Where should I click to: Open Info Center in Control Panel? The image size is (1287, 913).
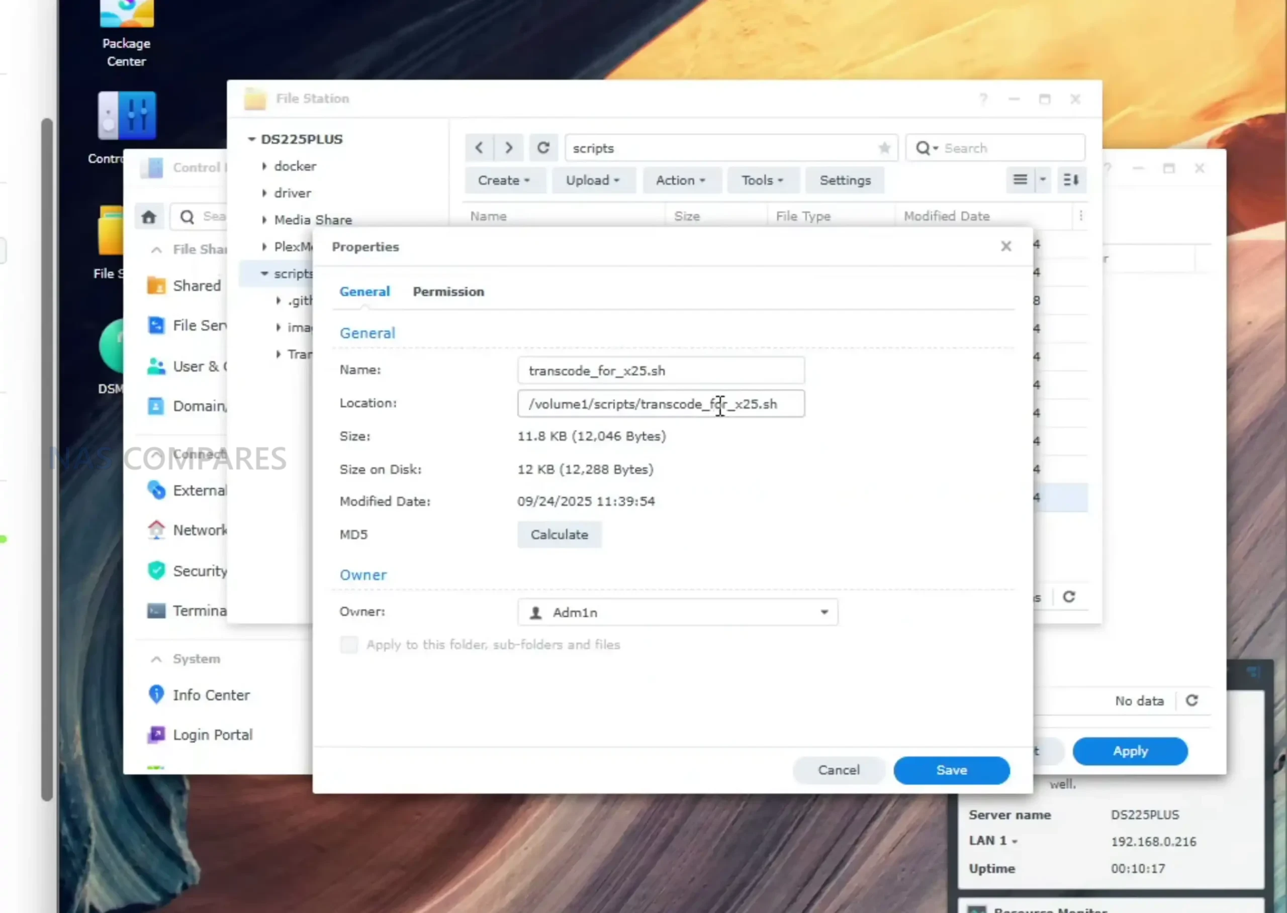[x=199, y=695]
